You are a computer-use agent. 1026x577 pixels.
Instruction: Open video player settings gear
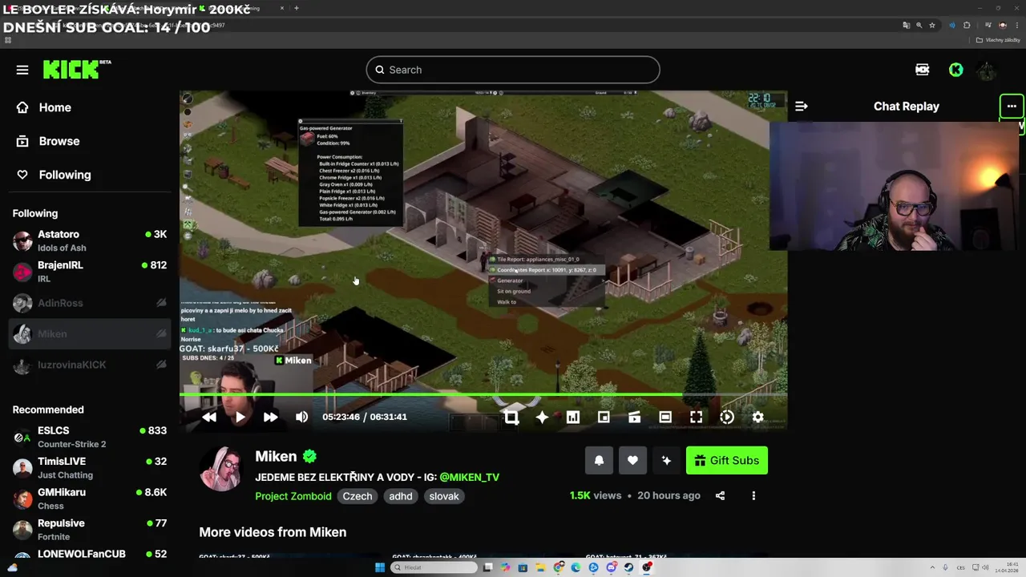tap(757, 417)
